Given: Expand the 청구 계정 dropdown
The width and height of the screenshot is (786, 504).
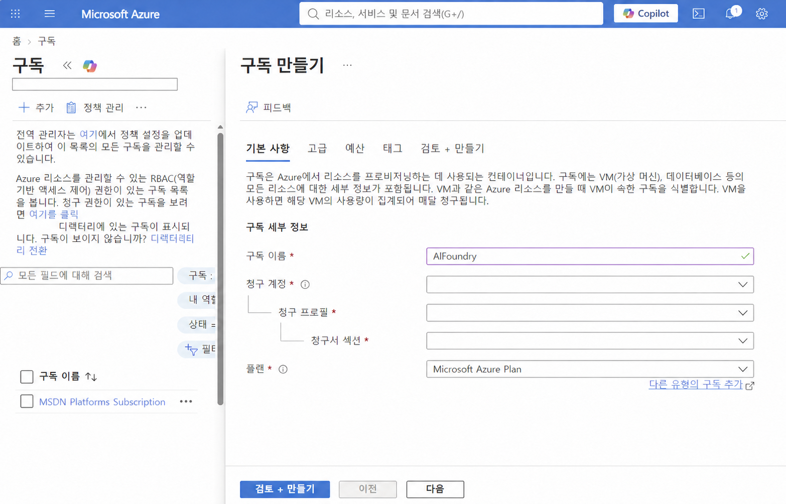Looking at the screenshot, I should (x=590, y=285).
